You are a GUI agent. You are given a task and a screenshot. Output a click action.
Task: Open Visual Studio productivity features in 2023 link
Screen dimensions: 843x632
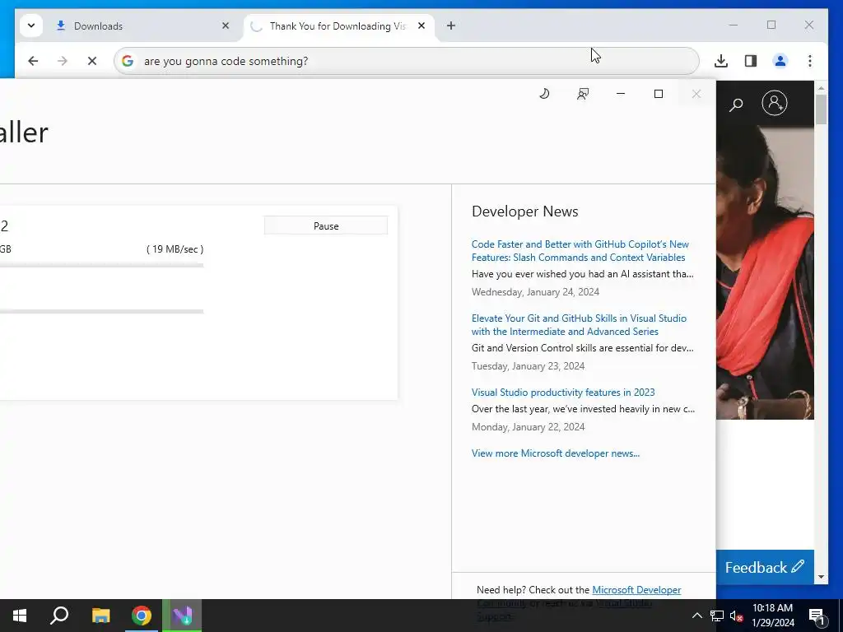coord(563,393)
